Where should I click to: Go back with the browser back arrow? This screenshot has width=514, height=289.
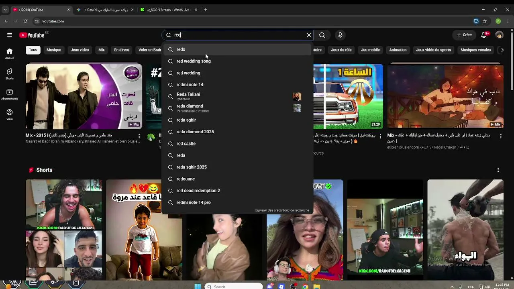[x=6, y=21]
